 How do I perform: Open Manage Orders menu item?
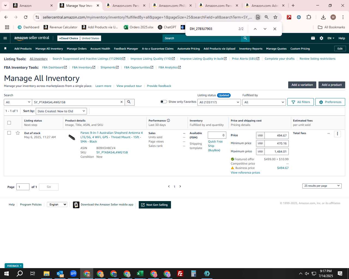click(77, 49)
